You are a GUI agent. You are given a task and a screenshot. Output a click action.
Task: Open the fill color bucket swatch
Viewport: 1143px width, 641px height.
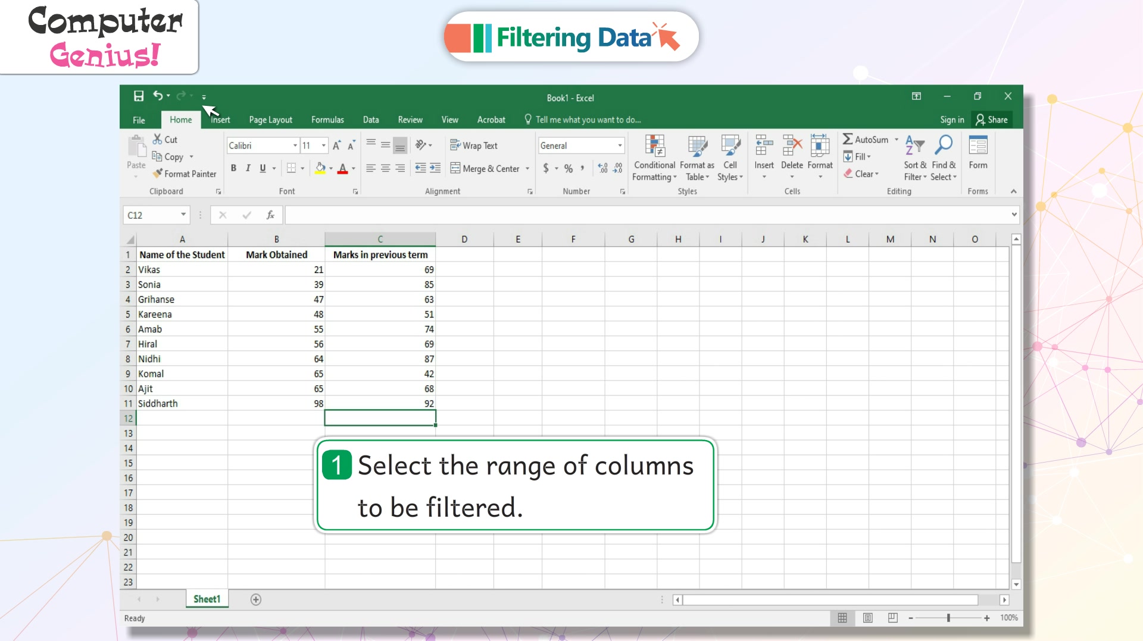320,168
